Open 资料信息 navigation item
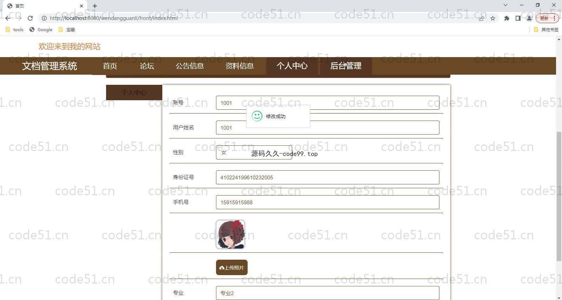Image resolution: width=562 pixels, height=300 pixels. point(240,66)
